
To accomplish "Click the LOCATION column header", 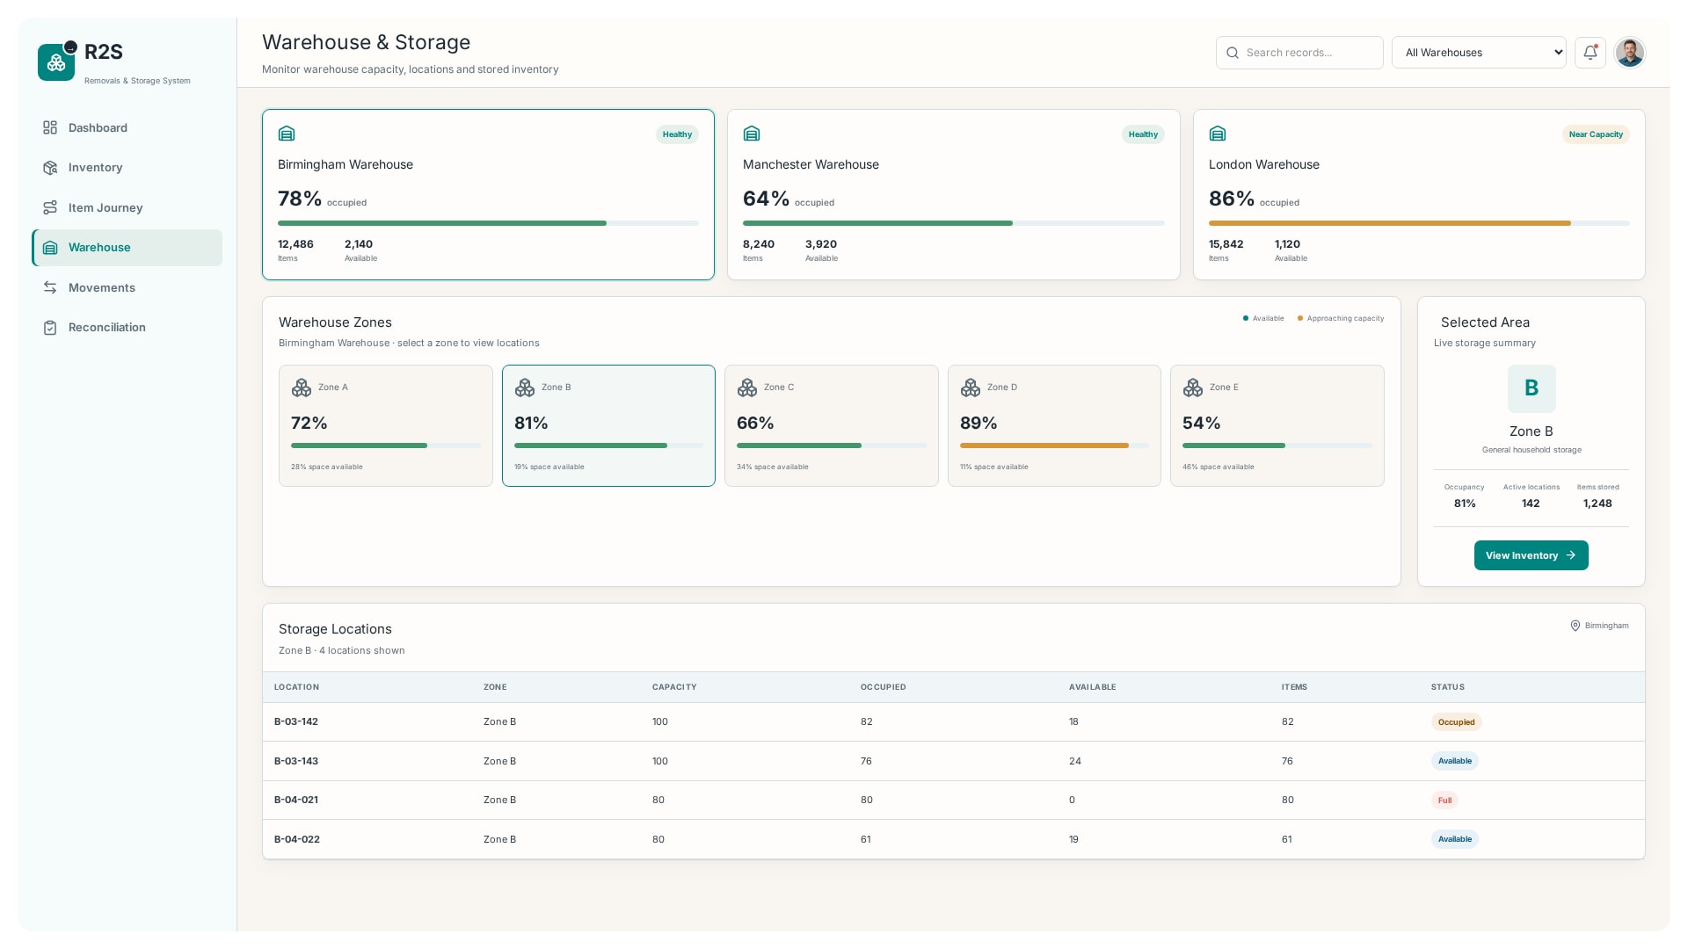I will [296, 687].
